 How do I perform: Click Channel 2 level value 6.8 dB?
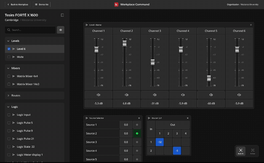pos(126,103)
